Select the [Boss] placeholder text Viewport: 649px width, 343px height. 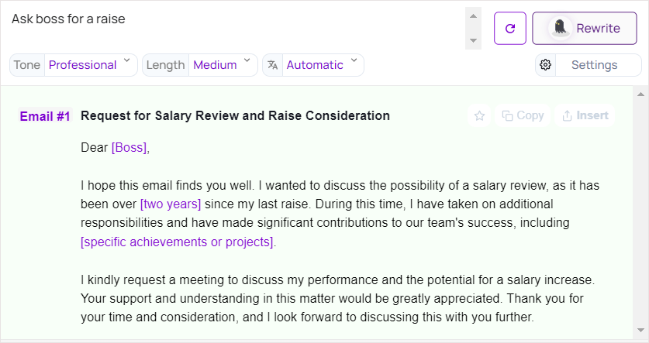click(129, 147)
